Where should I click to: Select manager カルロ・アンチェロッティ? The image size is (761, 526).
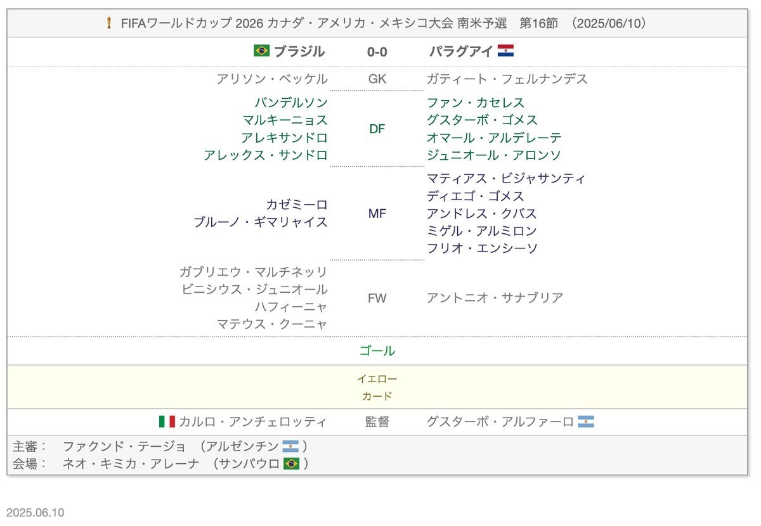253,422
